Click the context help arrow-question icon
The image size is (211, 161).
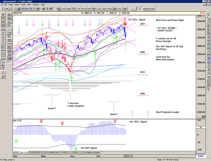(x=51, y=9)
